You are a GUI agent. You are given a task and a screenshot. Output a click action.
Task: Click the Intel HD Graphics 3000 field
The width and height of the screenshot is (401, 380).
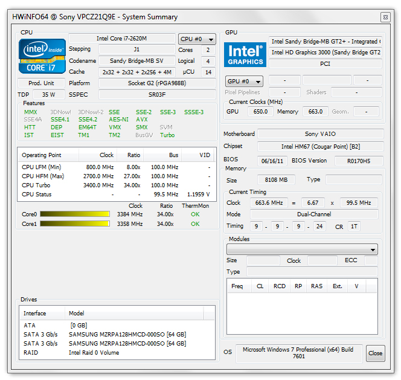[x=326, y=53]
